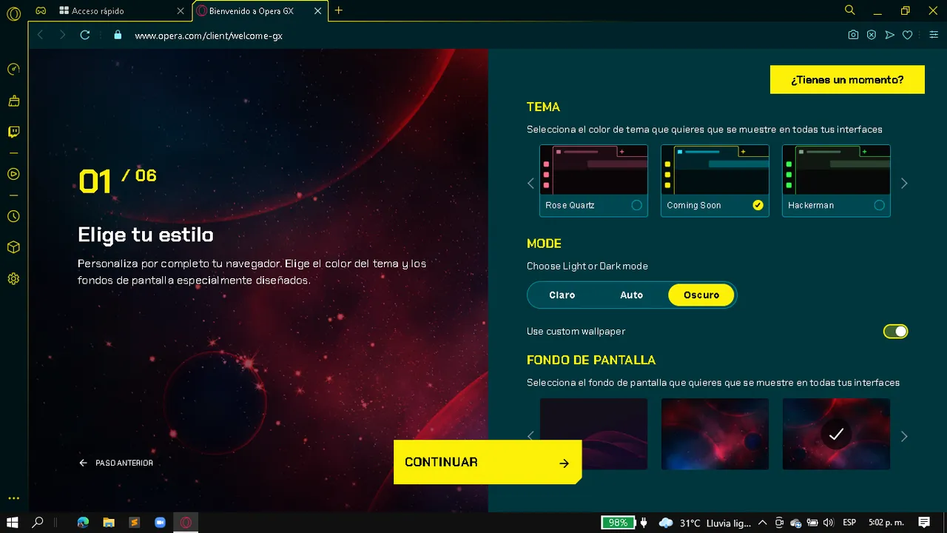This screenshot has height=533, width=947.
Task: Choose Claro light mode
Action: [562, 295]
